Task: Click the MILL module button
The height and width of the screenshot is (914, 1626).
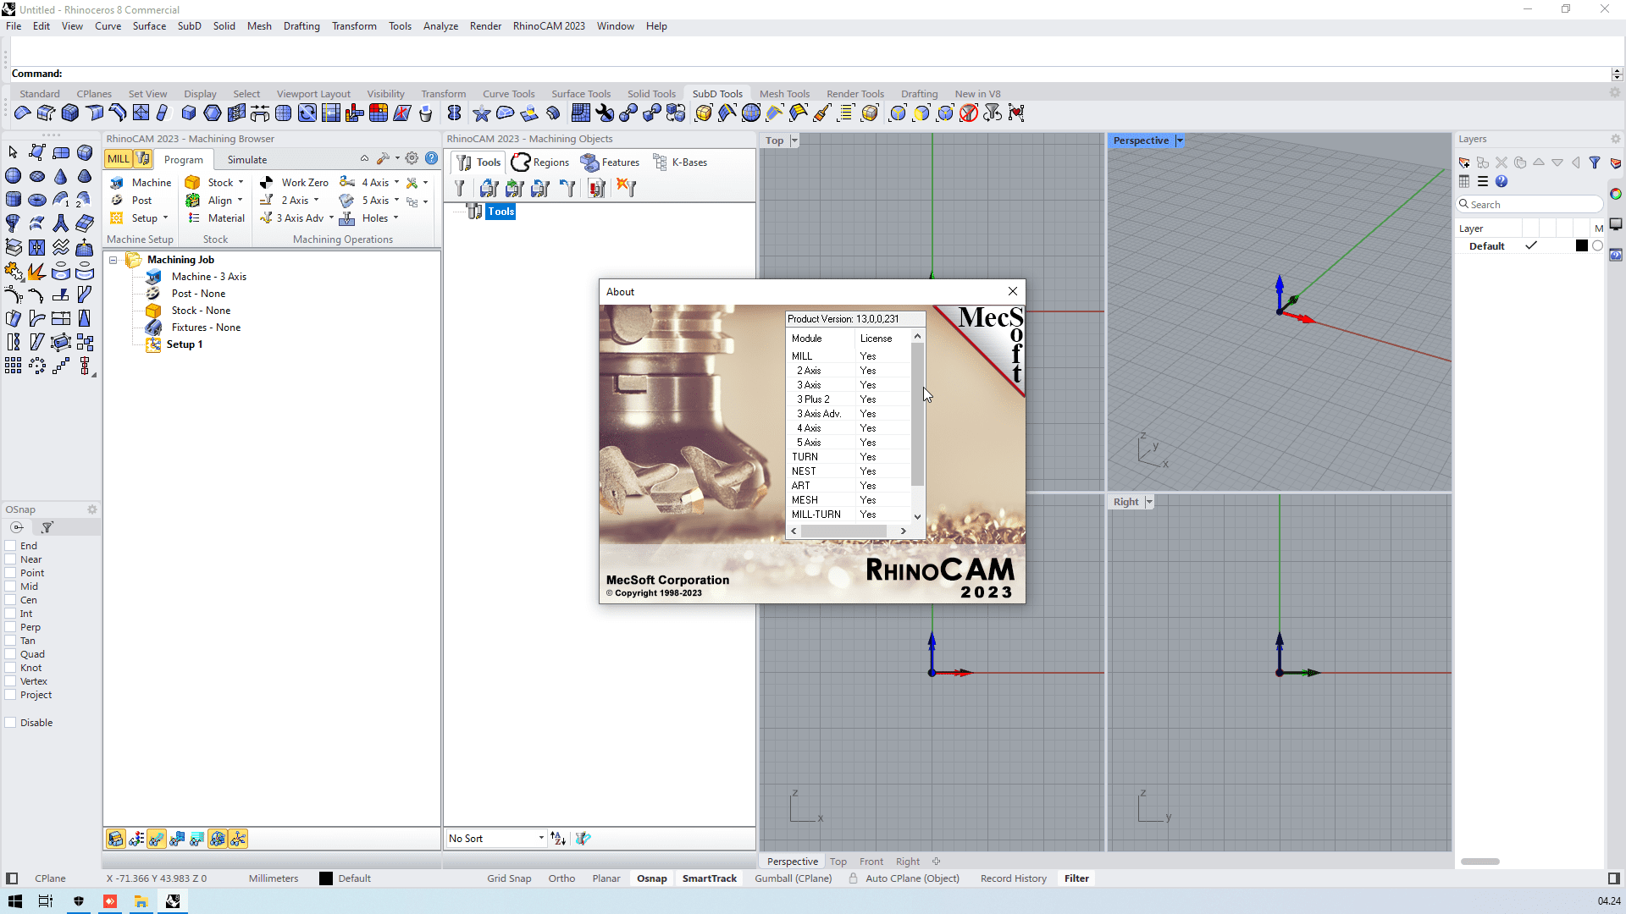Action: tap(118, 158)
